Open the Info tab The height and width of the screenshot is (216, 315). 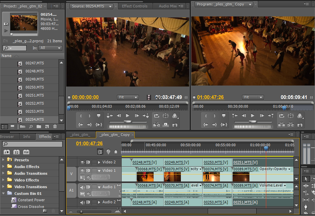(27, 137)
